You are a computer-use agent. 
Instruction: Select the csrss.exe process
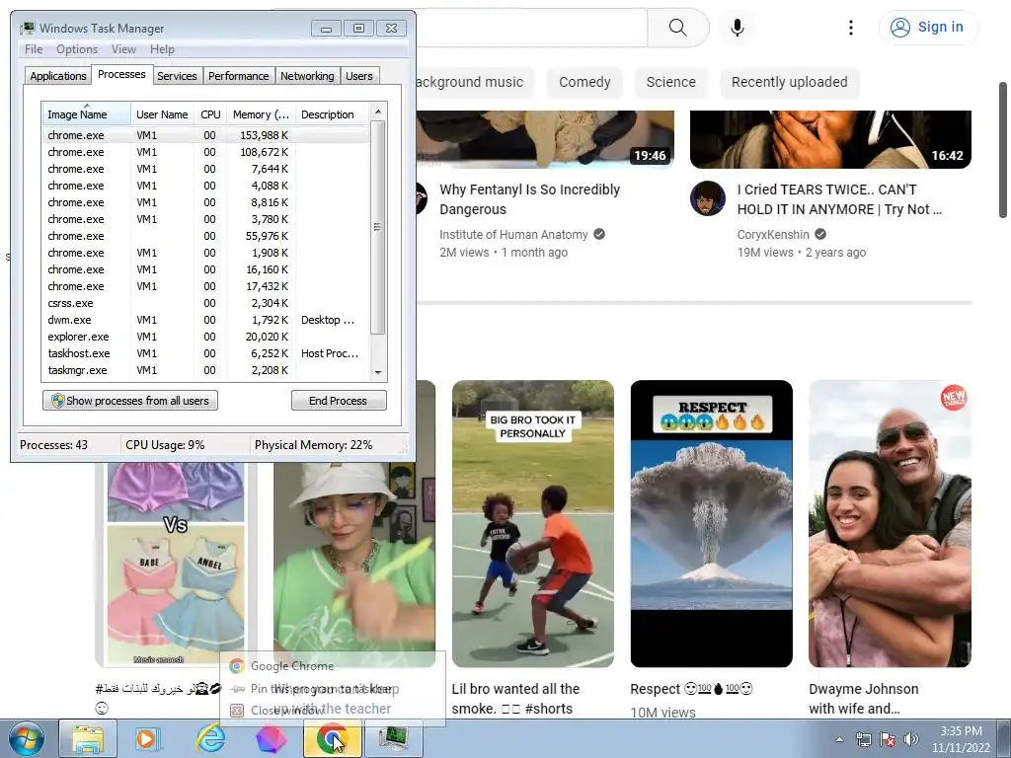[x=205, y=303]
